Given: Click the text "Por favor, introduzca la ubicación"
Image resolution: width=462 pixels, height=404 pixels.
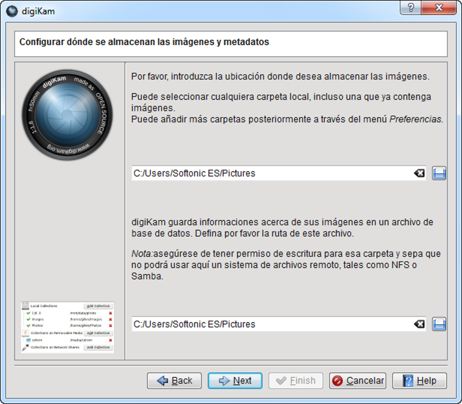Looking at the screenshot, I should [198, 77].
